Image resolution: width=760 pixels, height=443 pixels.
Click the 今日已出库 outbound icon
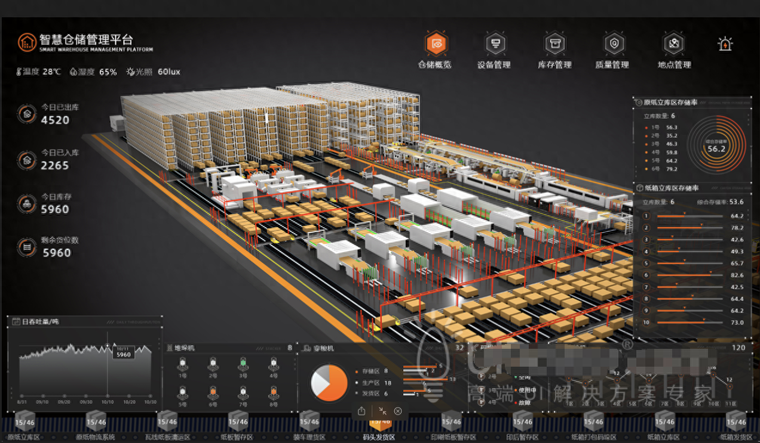27,114
